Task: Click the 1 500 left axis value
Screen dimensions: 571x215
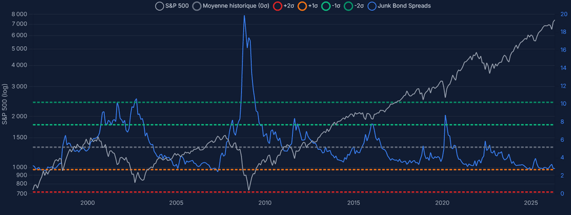Action: 19,137
